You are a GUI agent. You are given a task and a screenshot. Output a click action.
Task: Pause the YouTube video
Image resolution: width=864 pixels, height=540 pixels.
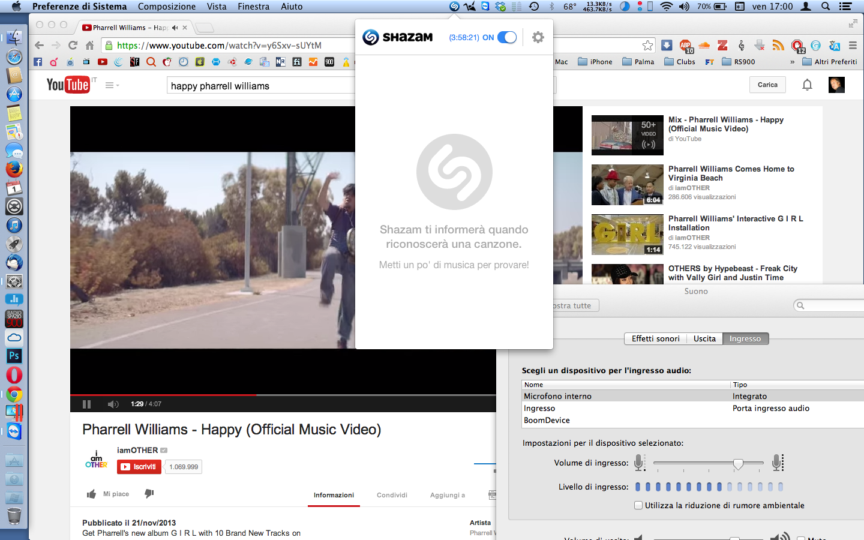[x=86, y=404]
